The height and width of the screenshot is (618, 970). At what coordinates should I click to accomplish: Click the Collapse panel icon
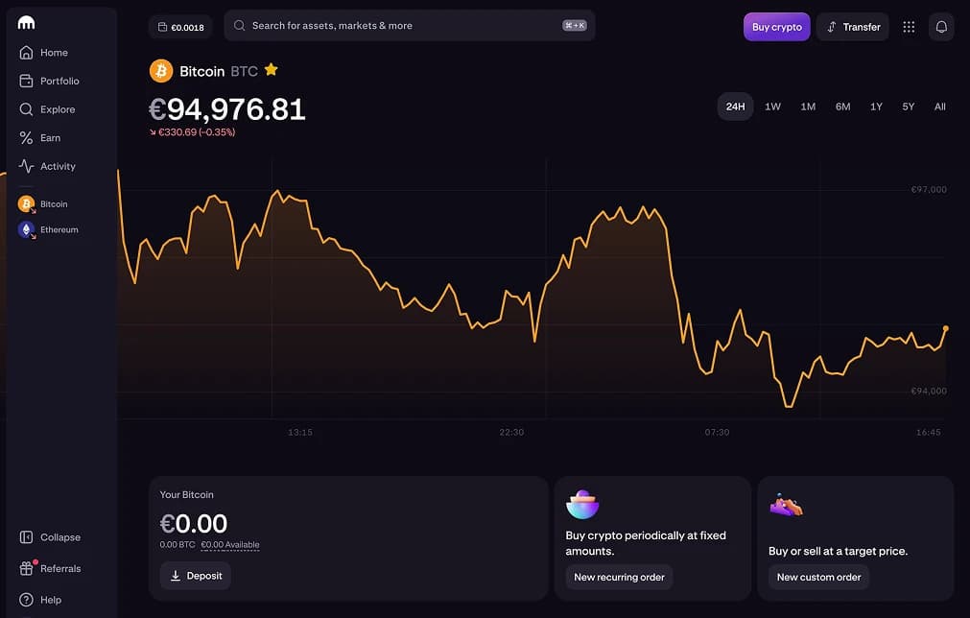tap(26, 537)
